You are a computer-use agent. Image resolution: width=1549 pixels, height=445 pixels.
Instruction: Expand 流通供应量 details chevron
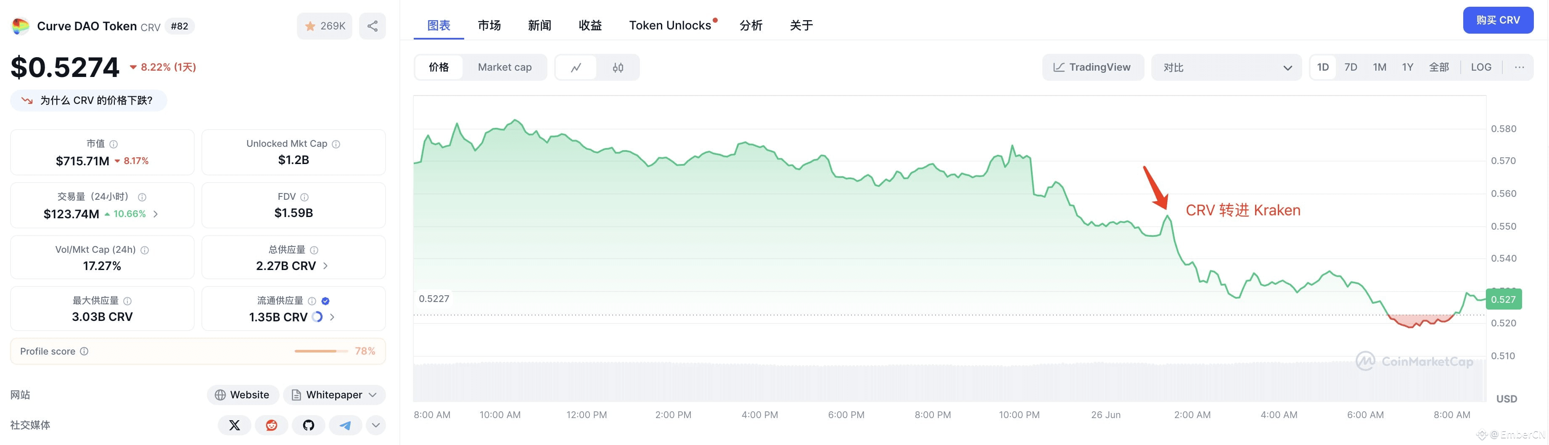tap(332, 317)
